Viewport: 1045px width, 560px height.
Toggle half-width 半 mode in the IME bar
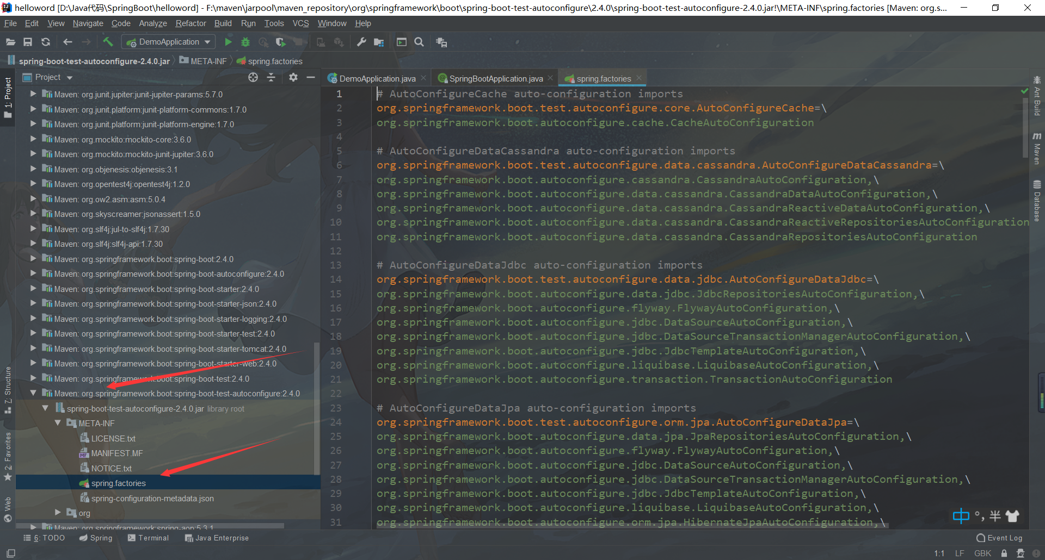(x=995, y=516)
